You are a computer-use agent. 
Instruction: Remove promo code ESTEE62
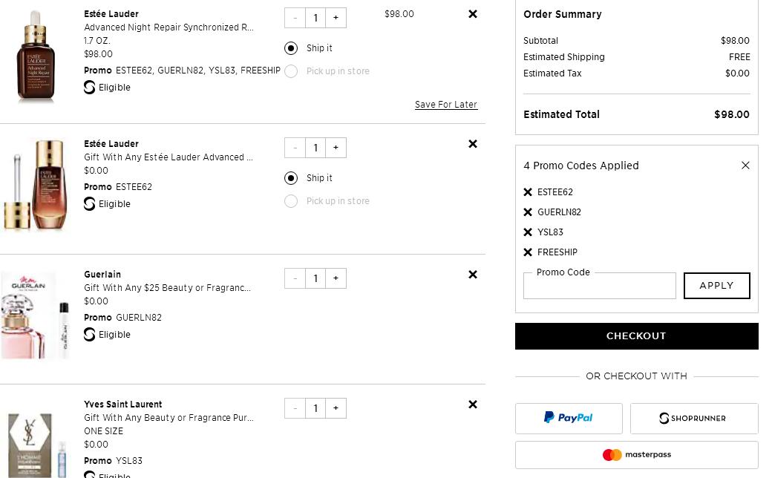pyautogui.click(x=528, y=192)
